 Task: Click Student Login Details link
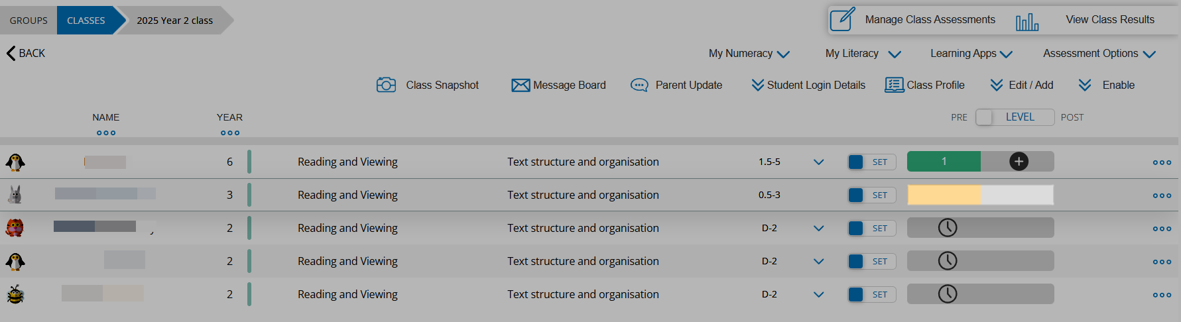coord(808,85)
